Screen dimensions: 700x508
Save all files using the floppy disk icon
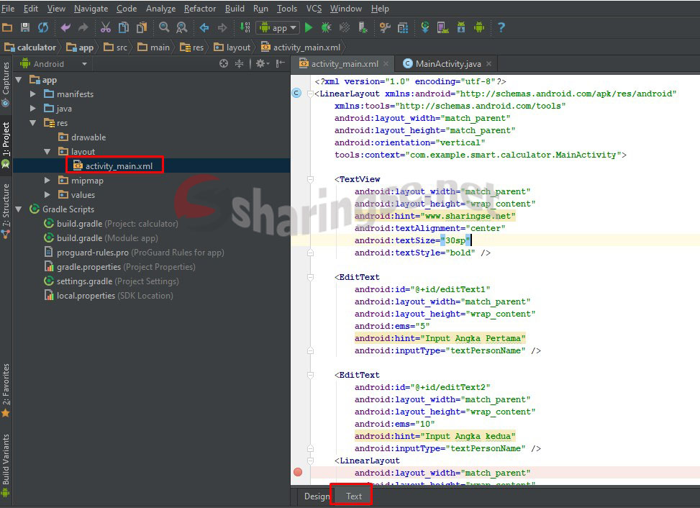25,27
